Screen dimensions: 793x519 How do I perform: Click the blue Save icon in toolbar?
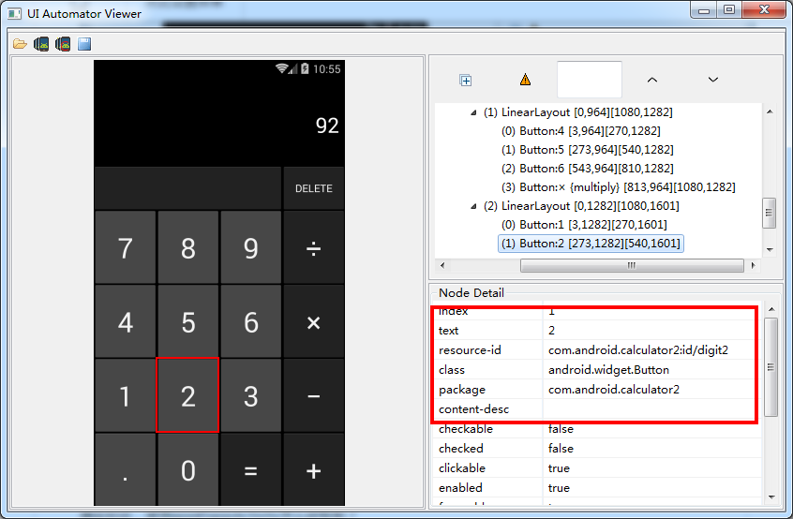tap(84, 44)
